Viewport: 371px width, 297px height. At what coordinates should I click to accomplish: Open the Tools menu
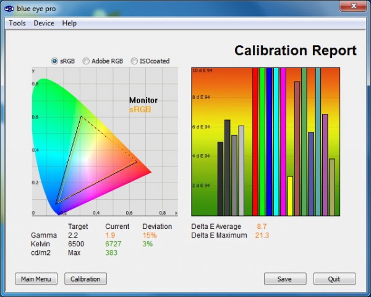(17, 24)
